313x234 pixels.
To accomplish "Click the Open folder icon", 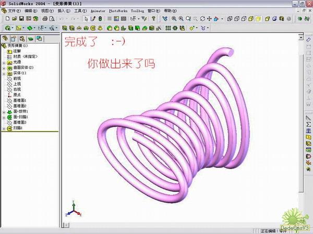I will click(x=15, y=19).
